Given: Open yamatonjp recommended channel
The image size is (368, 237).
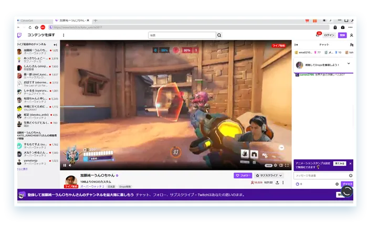Looking at the screenshot, I should coord(38,162).
